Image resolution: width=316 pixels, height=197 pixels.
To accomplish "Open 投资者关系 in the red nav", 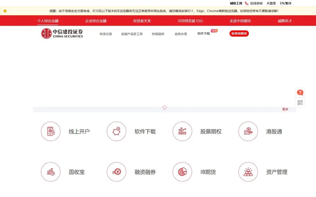I will [142, 21].
